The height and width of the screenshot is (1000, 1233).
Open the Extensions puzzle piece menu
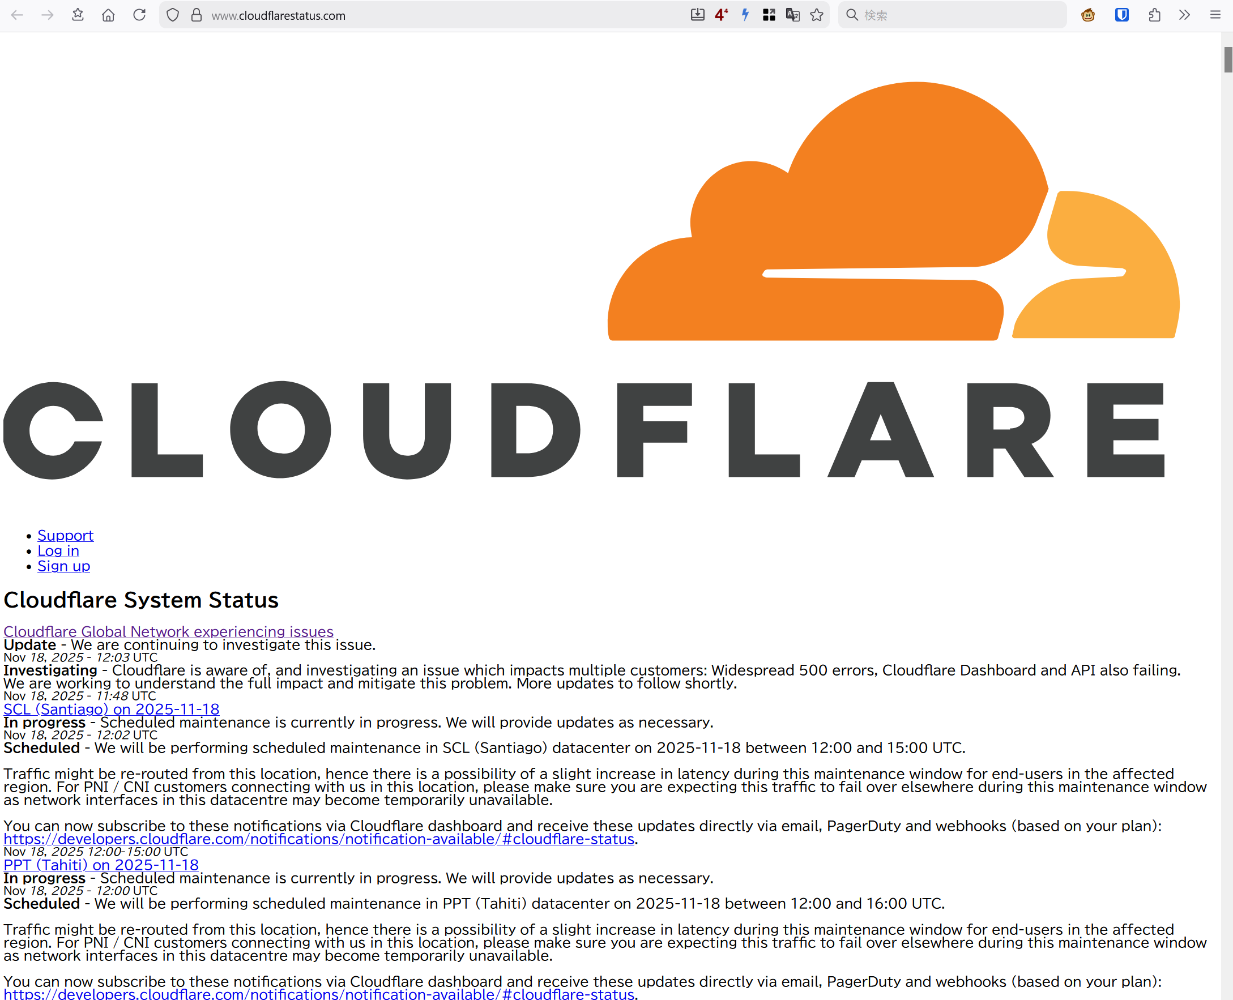1154,15
